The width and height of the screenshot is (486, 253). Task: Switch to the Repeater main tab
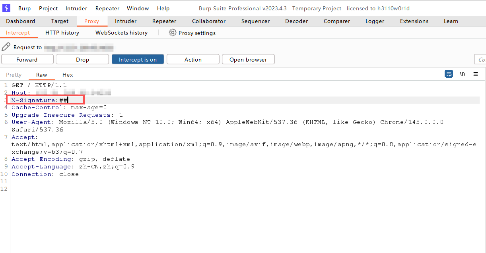[x=164, y=21]
